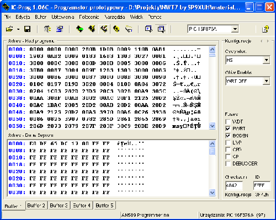The image size is (276, 220).
Task: Open the Bufor menu
Action: coord(41,17)
